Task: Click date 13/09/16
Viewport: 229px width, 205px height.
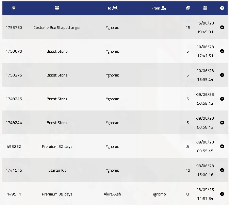Action: point(205,190)
